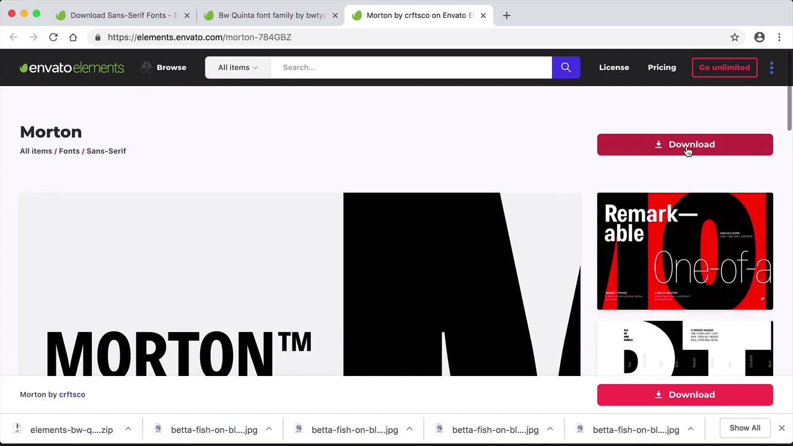Click the main MORTON preview image

coord(300,284)
